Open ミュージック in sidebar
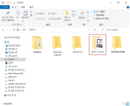Image resolution: width=130 pixels, height=106 pixels. [x=11, y=66]
